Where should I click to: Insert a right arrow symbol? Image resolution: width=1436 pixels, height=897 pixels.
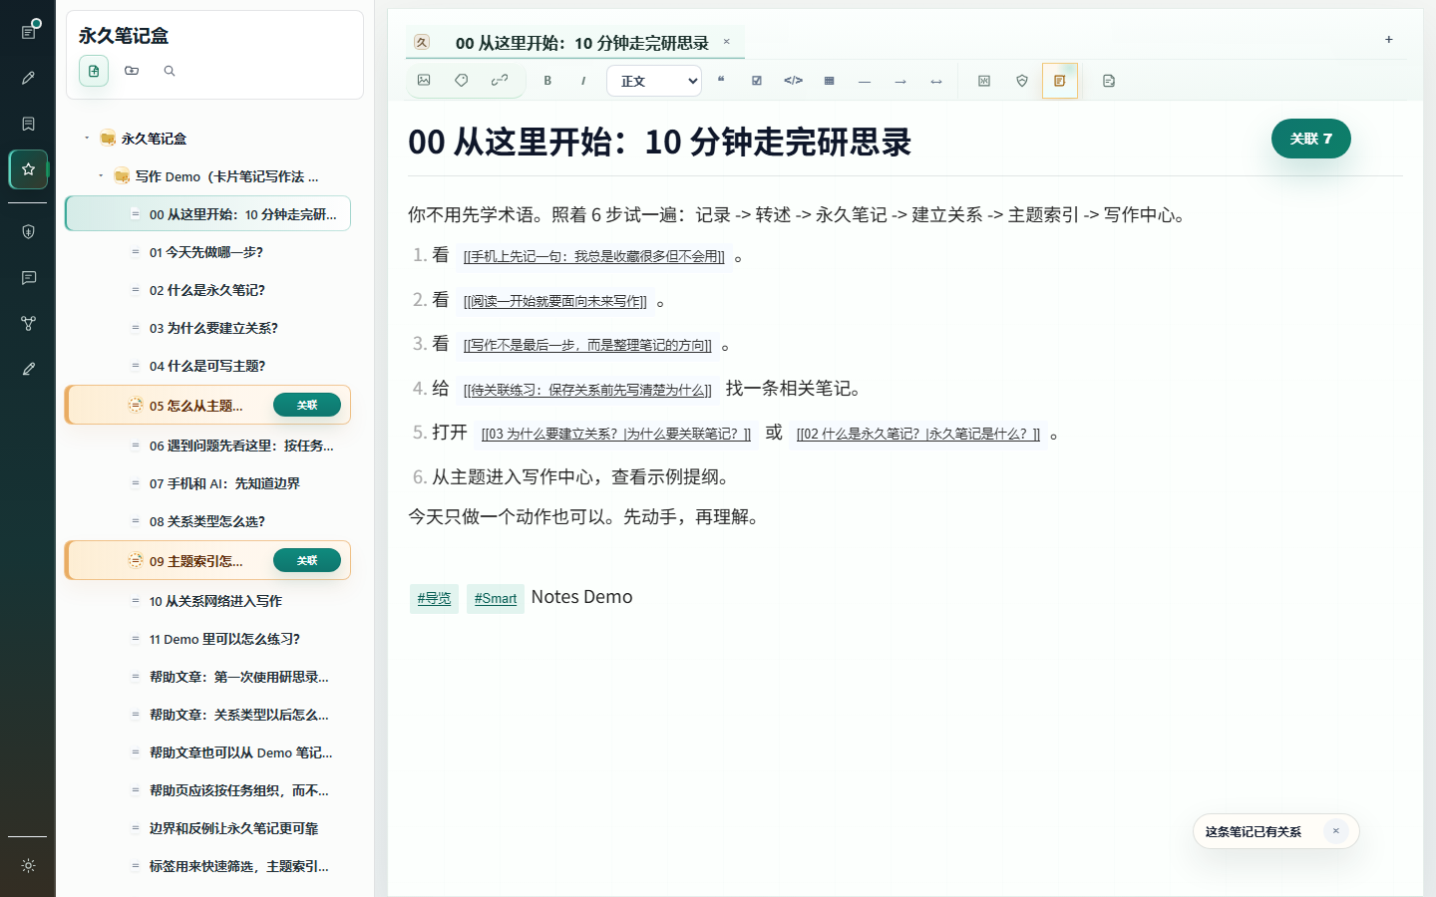point(900,81)
